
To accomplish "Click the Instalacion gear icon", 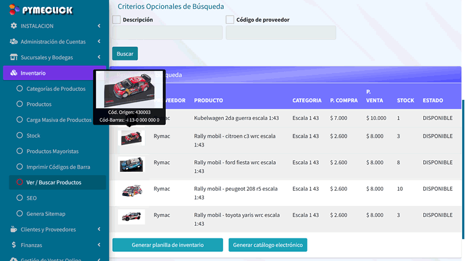I will (13, 26).
